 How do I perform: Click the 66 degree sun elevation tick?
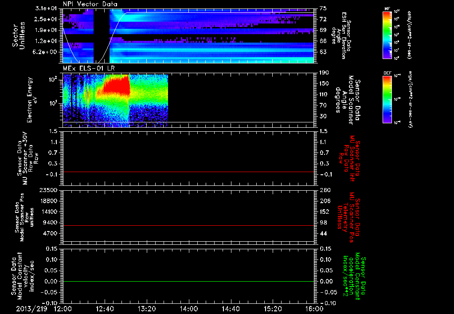pyautogui.click(x=323, y=41)
